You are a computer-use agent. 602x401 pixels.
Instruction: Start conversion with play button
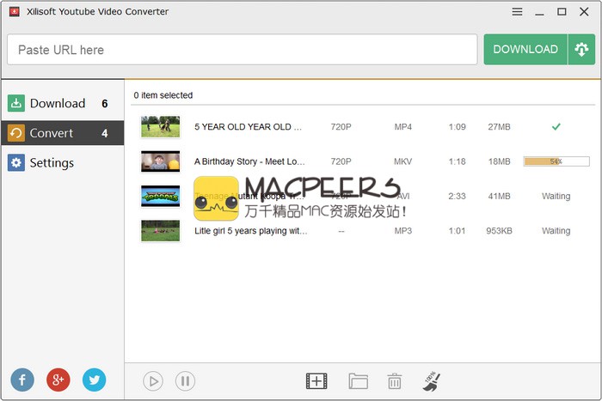click(x=153, y=381)
